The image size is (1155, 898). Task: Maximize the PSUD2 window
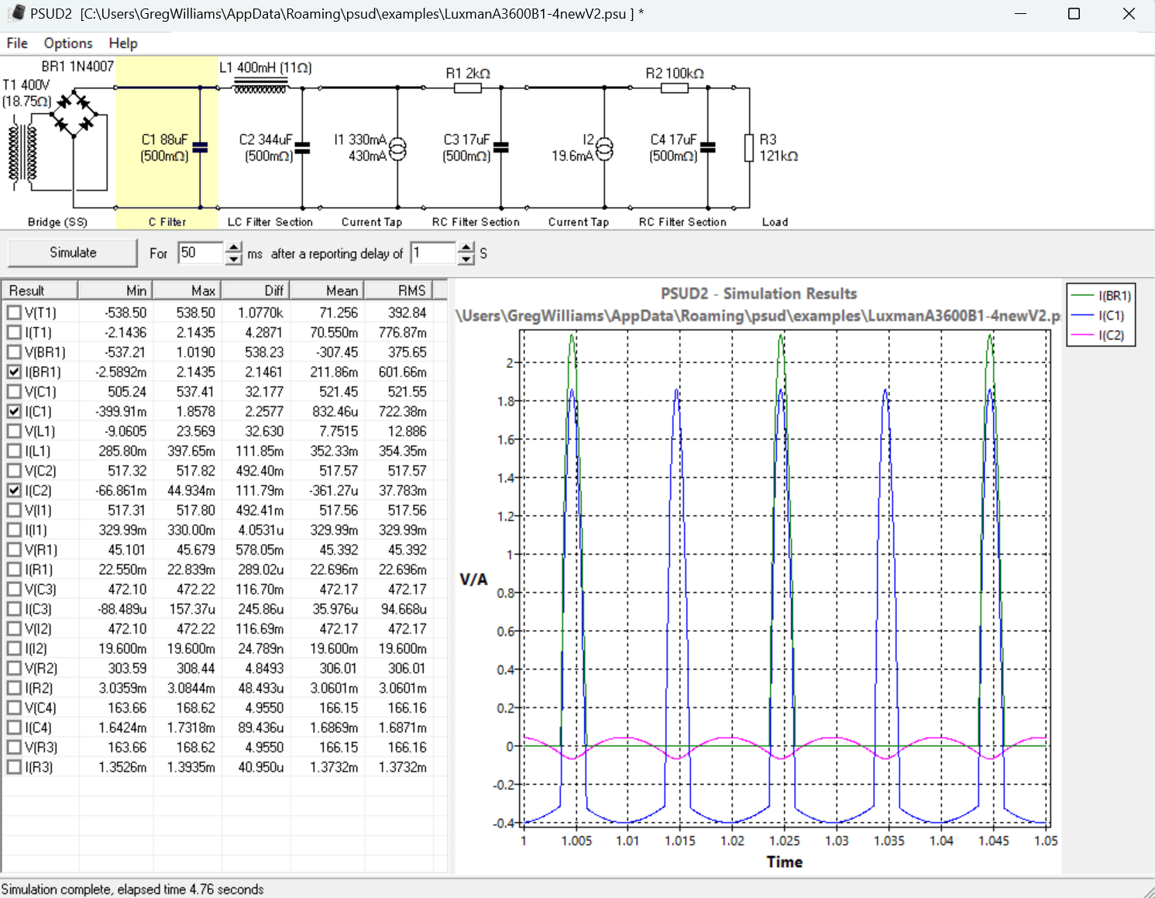point(1074,13)
